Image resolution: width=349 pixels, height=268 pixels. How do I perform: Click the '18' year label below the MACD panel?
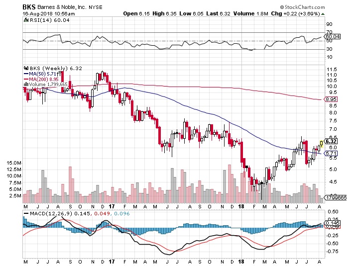[241, 262]
